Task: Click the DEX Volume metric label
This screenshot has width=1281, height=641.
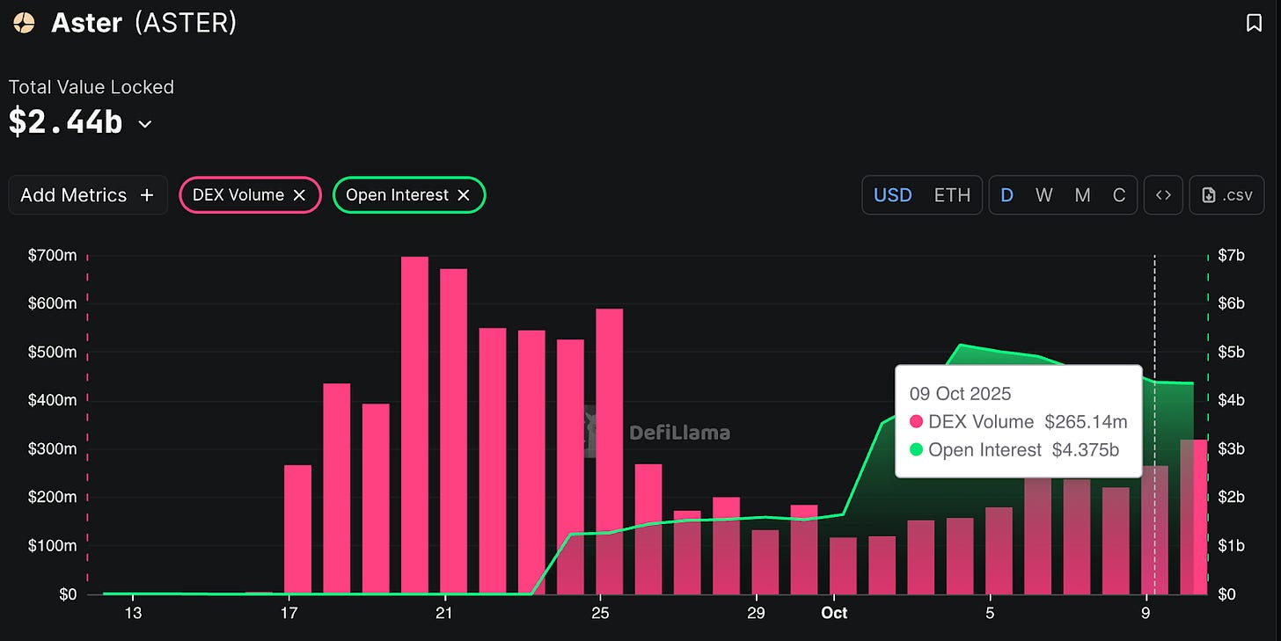Action: click(x=238, y=195)
